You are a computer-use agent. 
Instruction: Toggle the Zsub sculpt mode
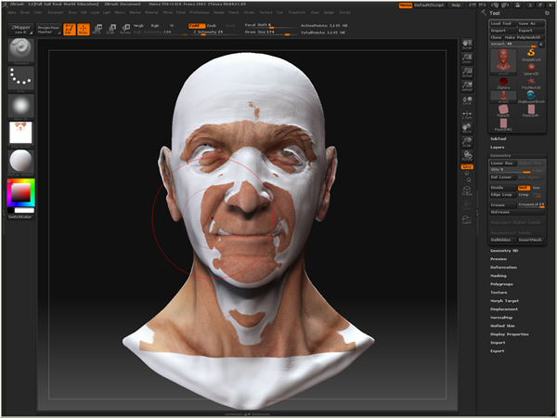[x=212, y=26]
